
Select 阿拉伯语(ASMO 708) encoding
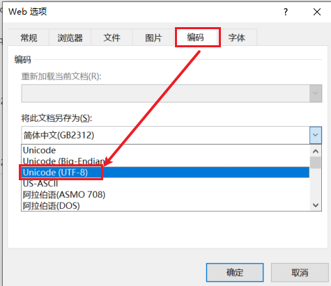point(165,195)
